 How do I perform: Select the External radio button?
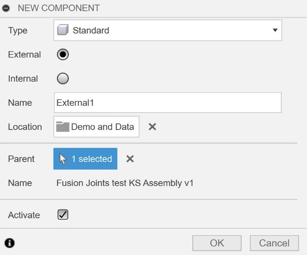(x=63, y=55)
